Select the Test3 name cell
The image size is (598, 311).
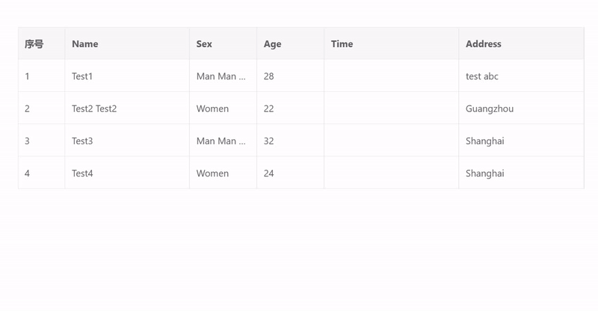click(x=82, y=141)
